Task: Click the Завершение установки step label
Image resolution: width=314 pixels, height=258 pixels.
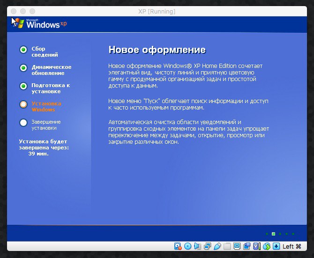Action: [x=46, y=125]
